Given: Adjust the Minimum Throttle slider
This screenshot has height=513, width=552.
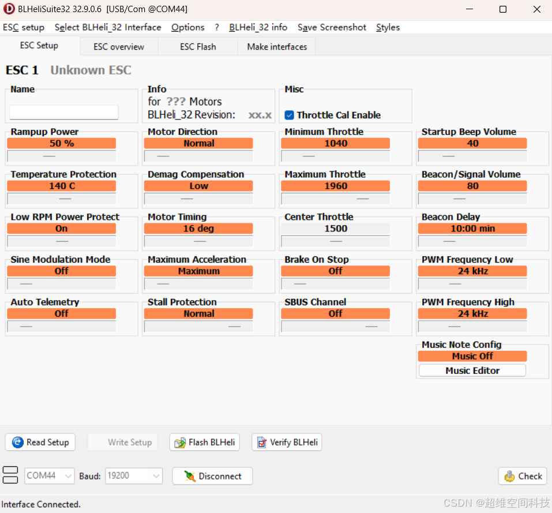Looking at the screenshot, I should 335,156.
